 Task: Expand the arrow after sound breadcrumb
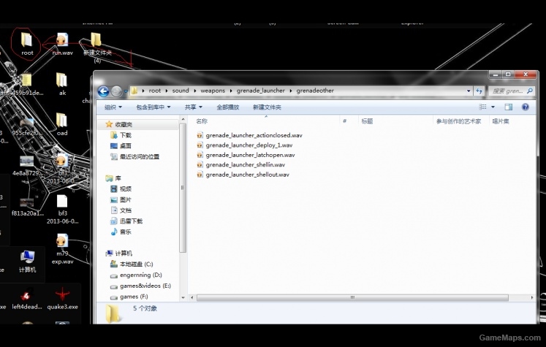pos(194,91)
